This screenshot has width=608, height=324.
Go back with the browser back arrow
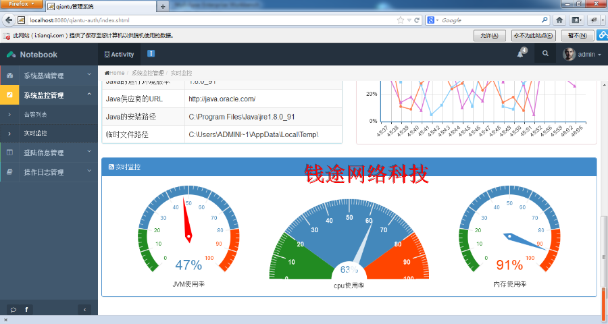9,20
